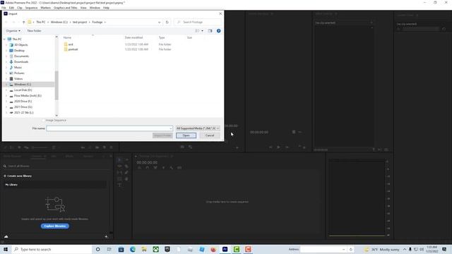This screenshot has height=254, width=452.
Task: Open the Organize dropdown
Action: click(13, 31)
